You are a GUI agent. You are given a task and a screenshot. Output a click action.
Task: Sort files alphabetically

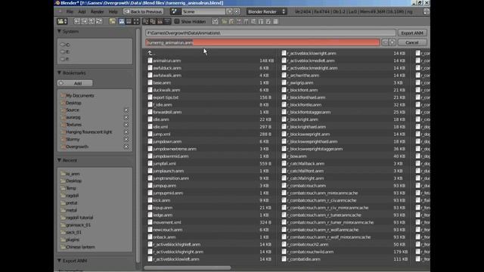146,21
